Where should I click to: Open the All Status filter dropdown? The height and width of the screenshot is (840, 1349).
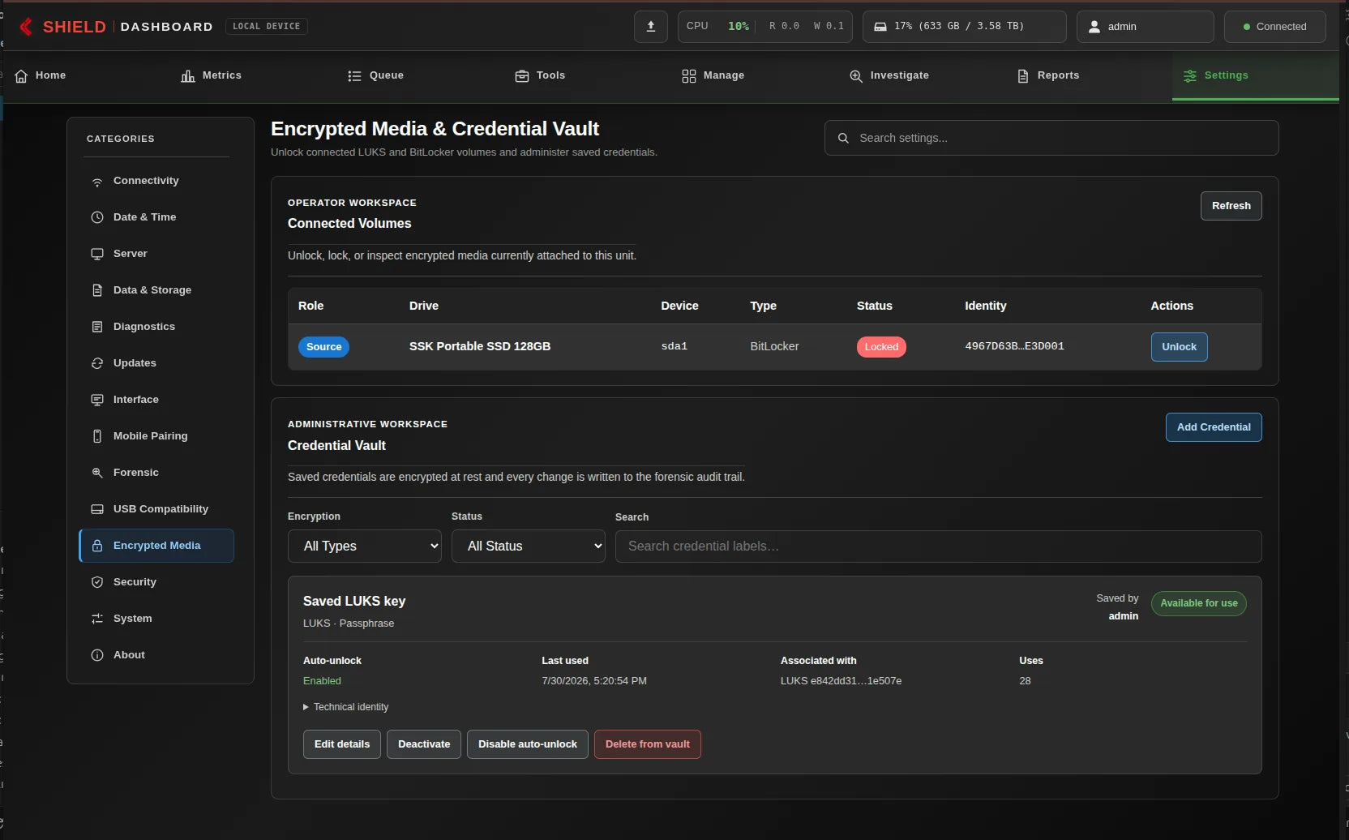pos(529,546)
